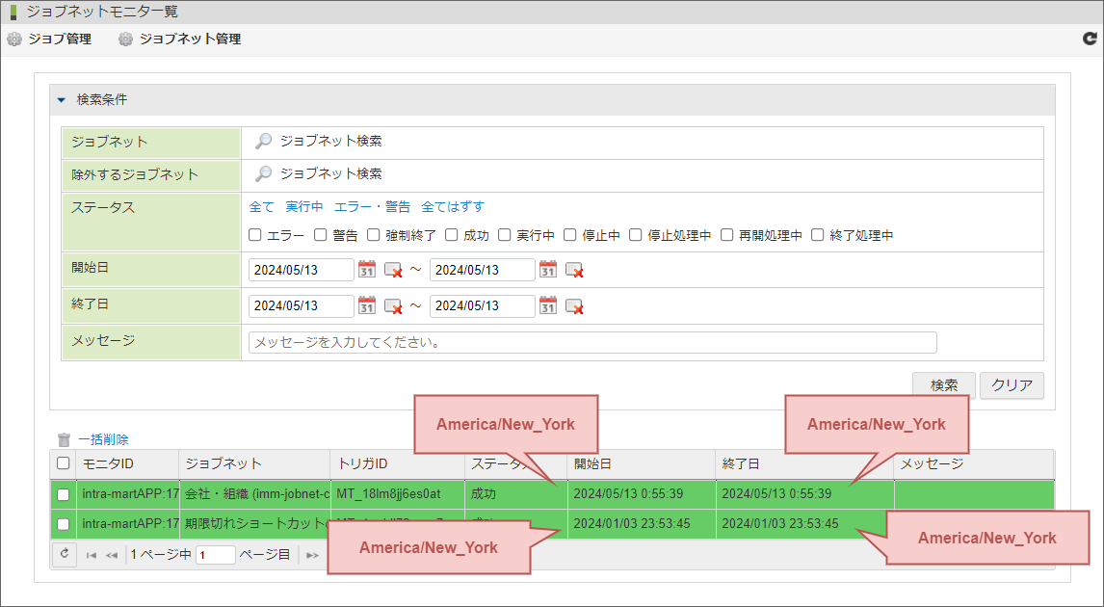
Task: Click the クリア button
Action: coord(1012,385)
